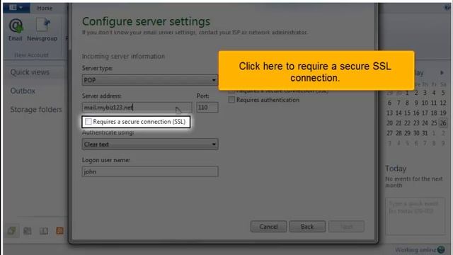Image resolution: width=453 pixels, height=255 pixels.
Task: Select date 20 in the calendar
Action: point(389,123)
